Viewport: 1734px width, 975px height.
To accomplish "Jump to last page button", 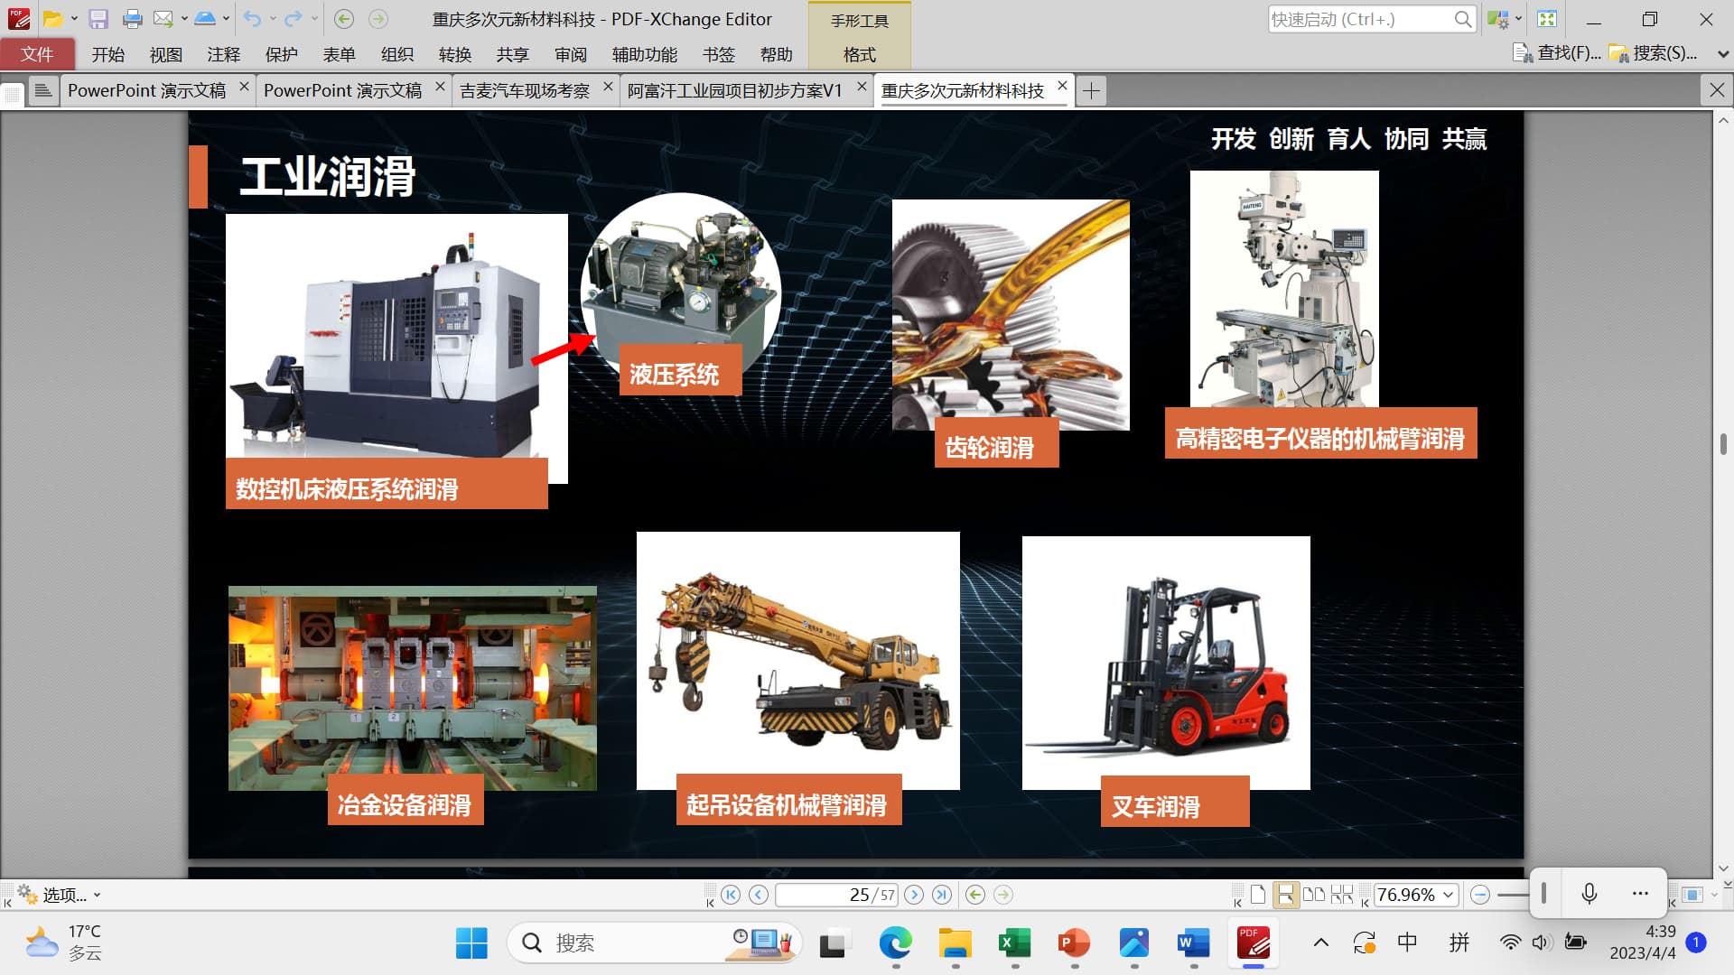I will (x=942, y=895).
